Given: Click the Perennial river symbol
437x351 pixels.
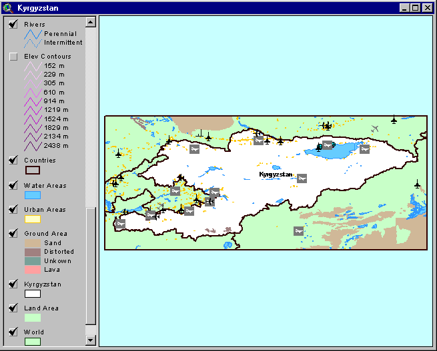Looking at the screenshot, I should point(33,34).
